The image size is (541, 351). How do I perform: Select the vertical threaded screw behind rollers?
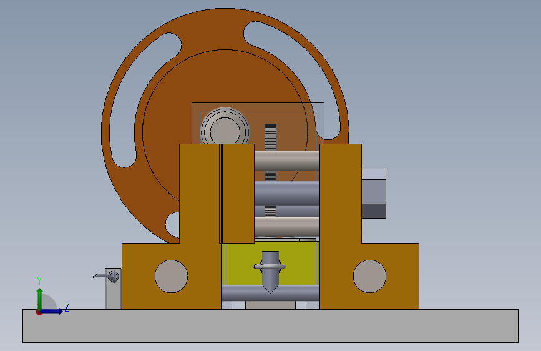[x=271, y=137]
